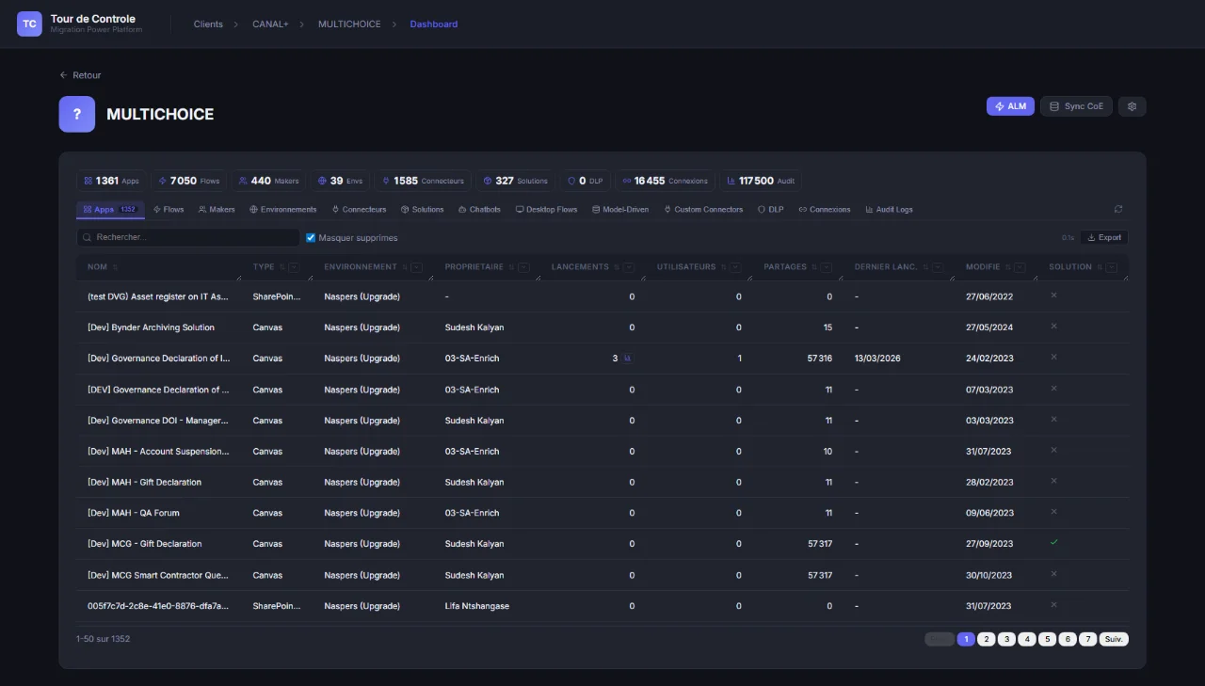Click the green checkmark in MCG - Gift Declaration row
Image resolution: width=1205 pixels, height=686 pixels.
pyautogui.click(x=1054, y=543)
